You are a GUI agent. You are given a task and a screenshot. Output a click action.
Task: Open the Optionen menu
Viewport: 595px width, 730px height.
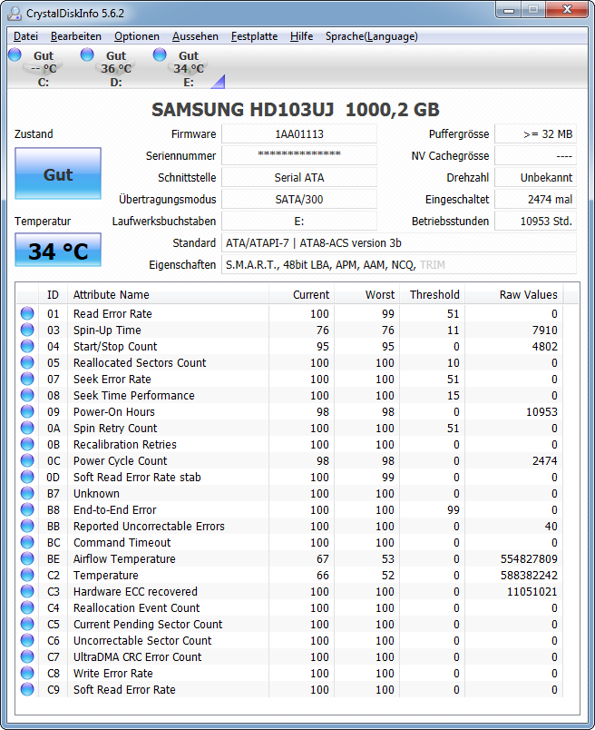pos(137,36)
